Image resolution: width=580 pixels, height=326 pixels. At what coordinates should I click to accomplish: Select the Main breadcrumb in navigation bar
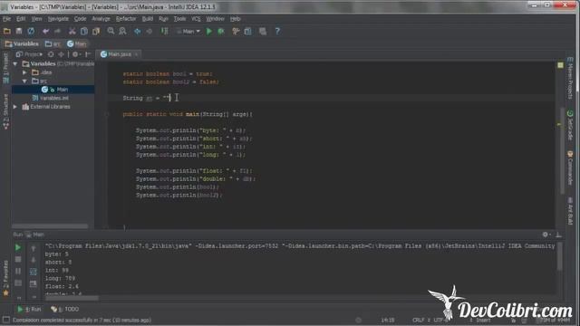(76, 44)
